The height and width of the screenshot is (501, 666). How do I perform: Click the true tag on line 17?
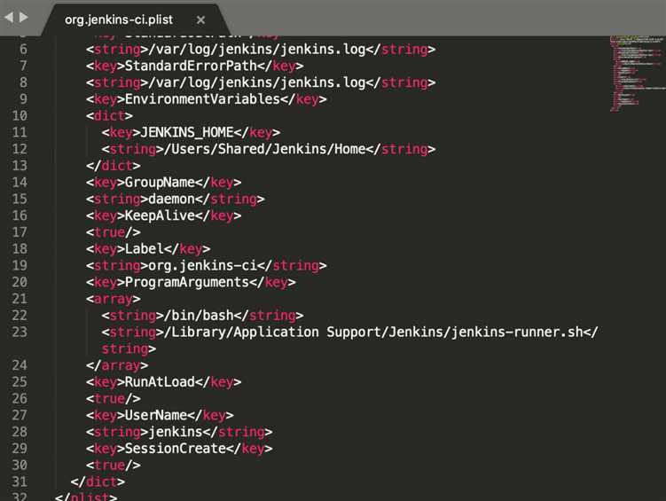click(x=113, y=232)
